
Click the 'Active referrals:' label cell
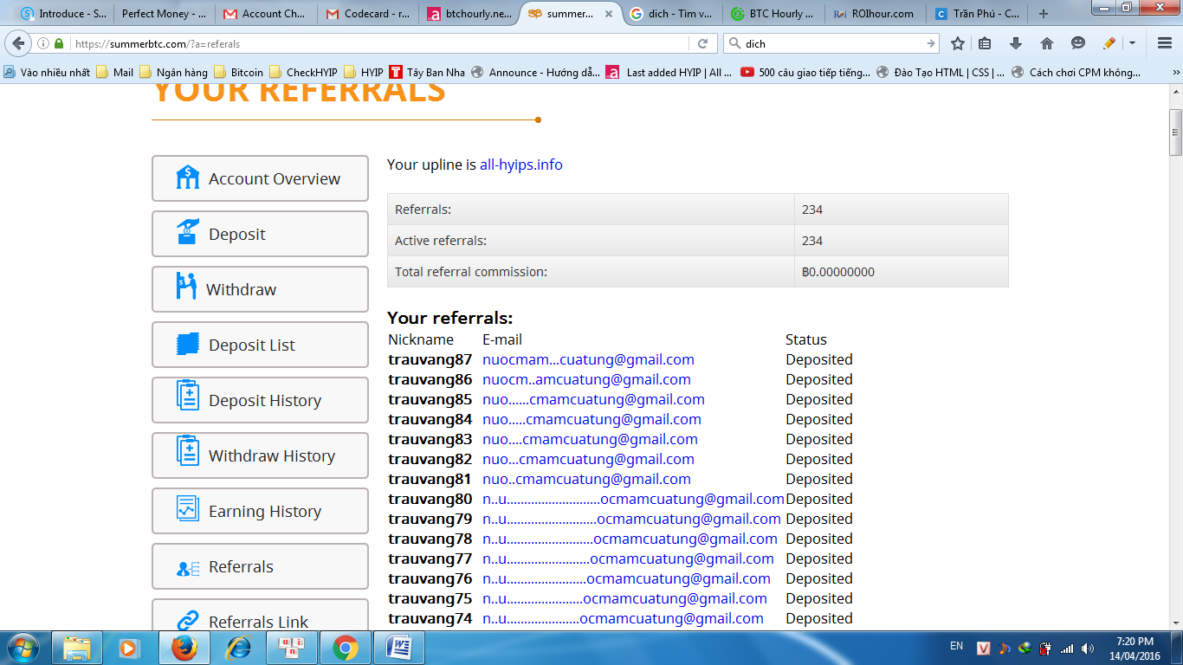(x=591, y=241)
